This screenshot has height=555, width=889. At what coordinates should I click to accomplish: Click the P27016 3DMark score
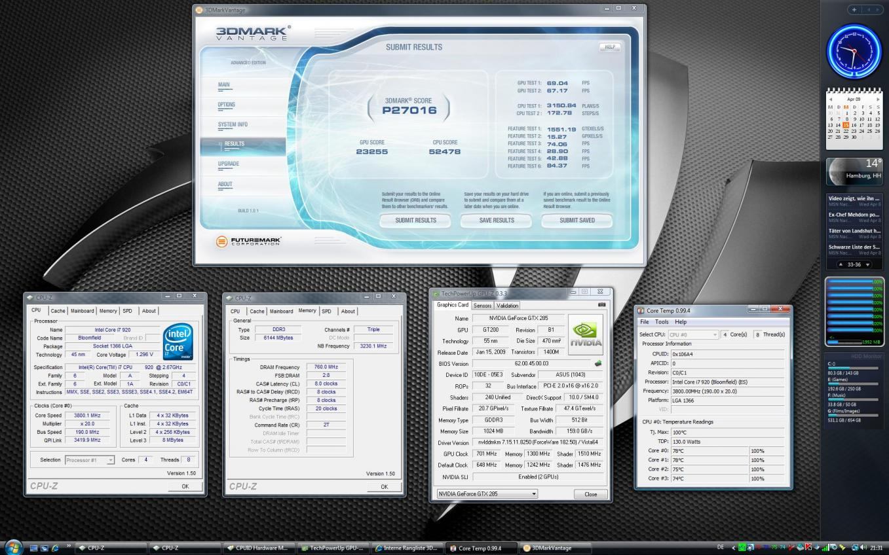click(409, 111)
